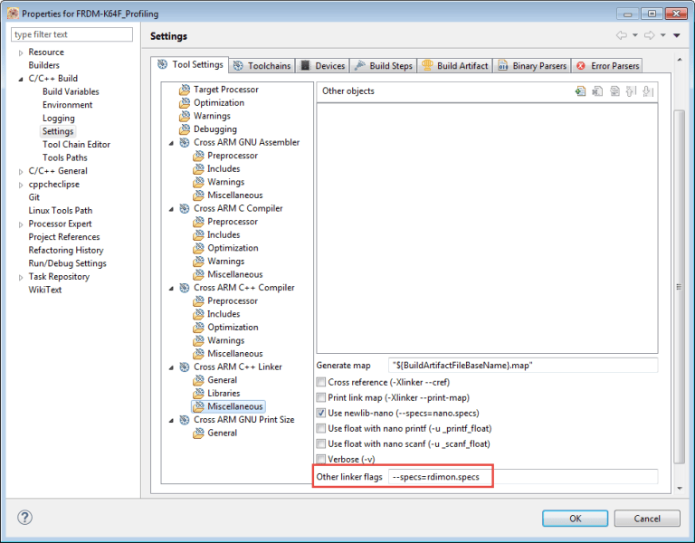
Task: Click the Devices tab chip icon
Action: [305, 65]
